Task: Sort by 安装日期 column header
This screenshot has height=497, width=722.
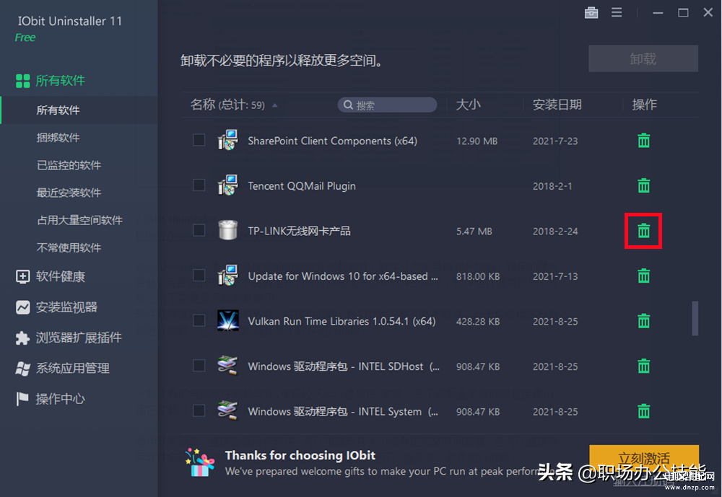Action: coord(557,105)
